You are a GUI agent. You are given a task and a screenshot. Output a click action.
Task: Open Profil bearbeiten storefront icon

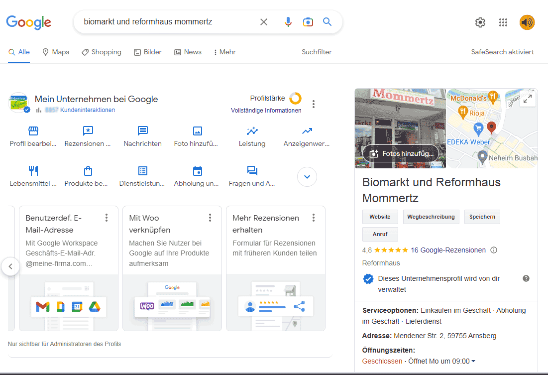(x=33, y=131)
